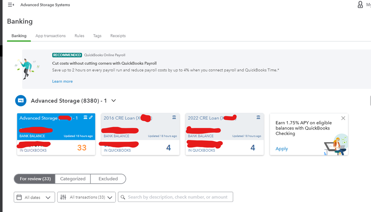Click the payroll banner illustration
Viewport: 371px width, 212px height.
[27, 69]
